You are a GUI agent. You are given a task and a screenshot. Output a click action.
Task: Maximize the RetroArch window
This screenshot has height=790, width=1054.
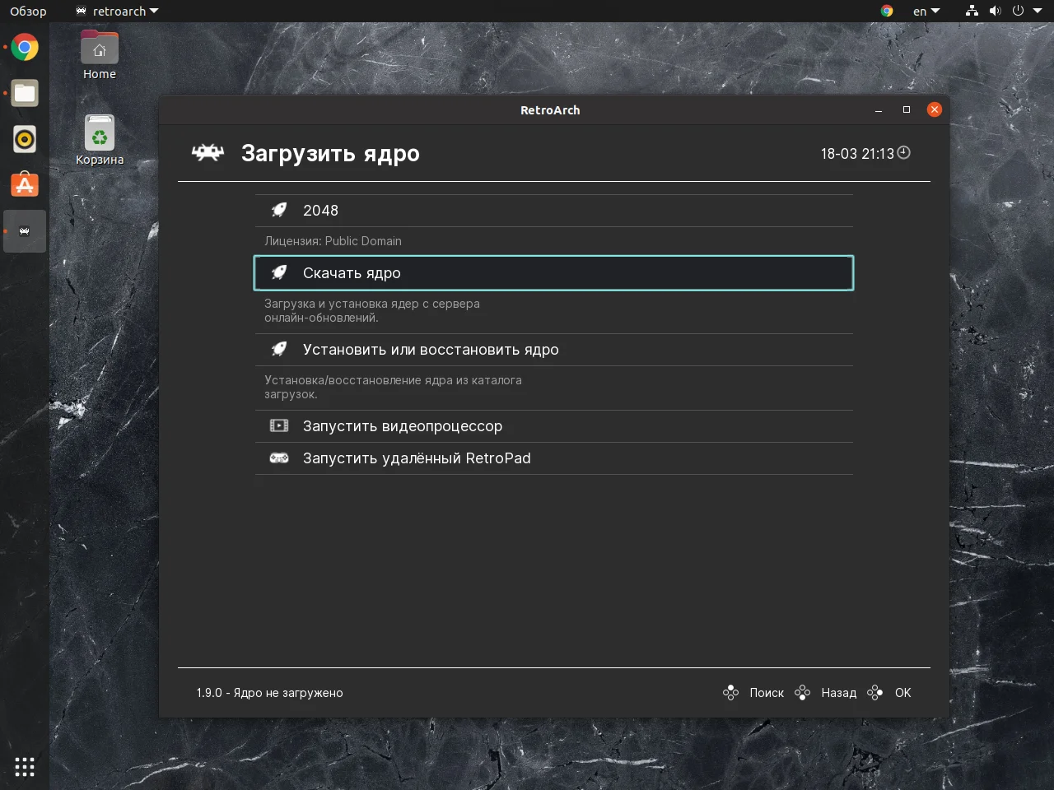point(907,109)
